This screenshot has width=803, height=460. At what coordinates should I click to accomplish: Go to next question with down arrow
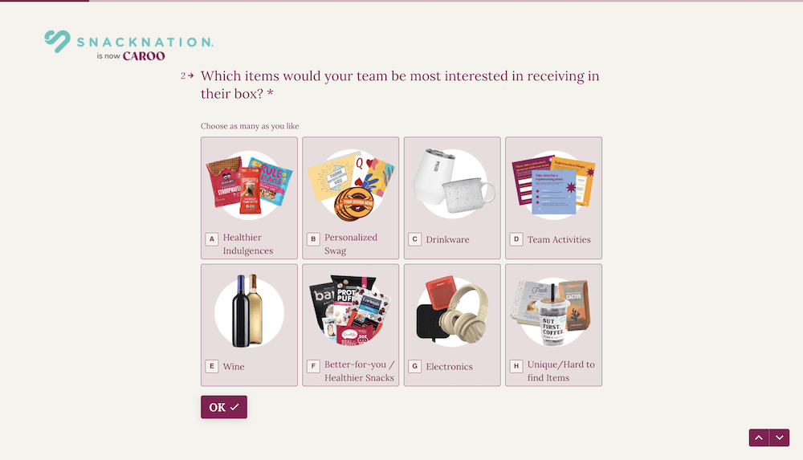780,438
